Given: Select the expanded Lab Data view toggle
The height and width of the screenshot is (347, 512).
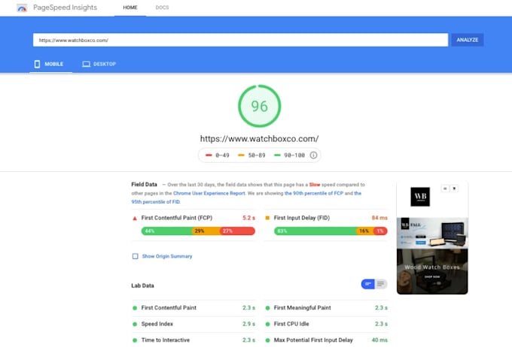Looking at the screenshot, I should (381, 284).
